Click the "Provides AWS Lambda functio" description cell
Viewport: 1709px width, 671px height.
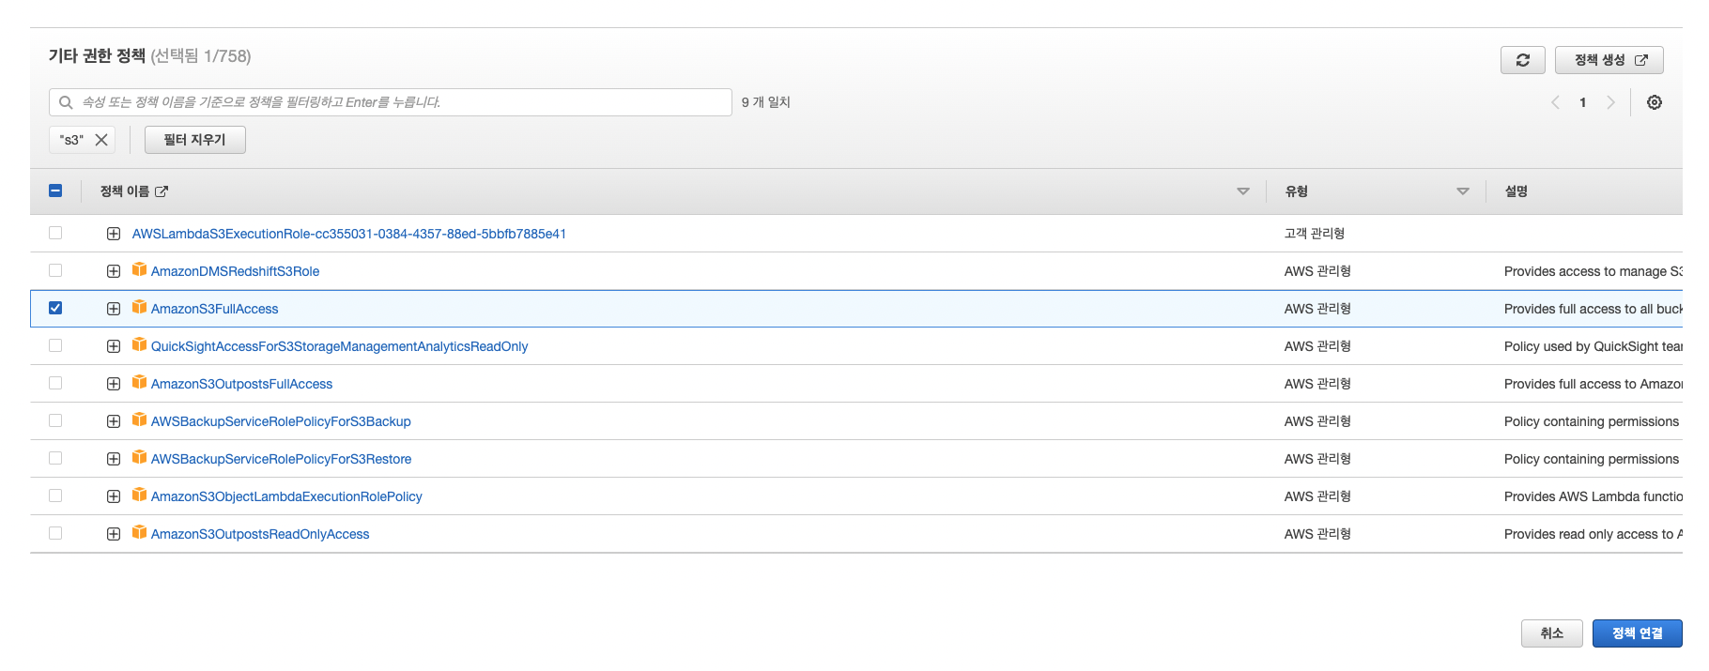tap(1594, 496)
